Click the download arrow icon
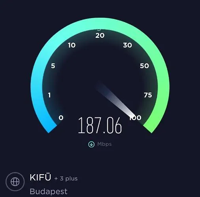Screen dimensions: 200x197 click(91, 144)
